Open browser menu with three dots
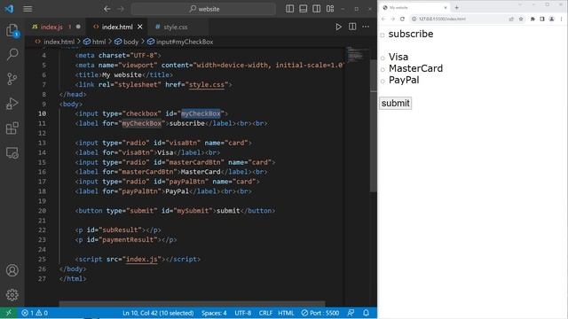568x319 pixels. pyautogui.click(x=561, y=19)
